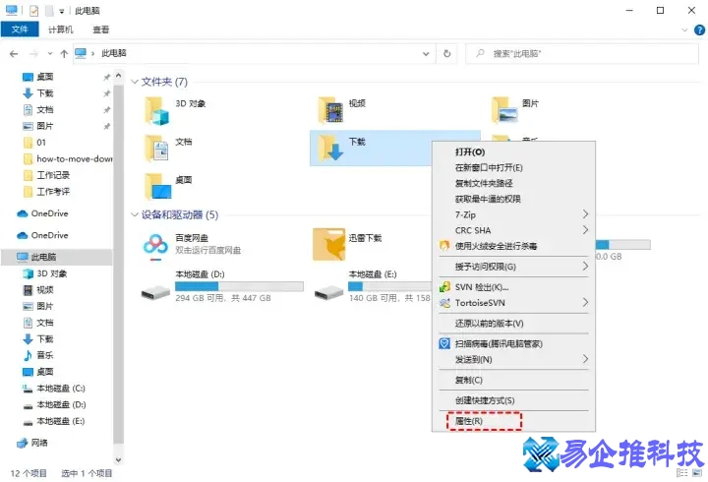Open the 视频 folder icon in main pane
708x482 pixels.
(x=330, y=111)
